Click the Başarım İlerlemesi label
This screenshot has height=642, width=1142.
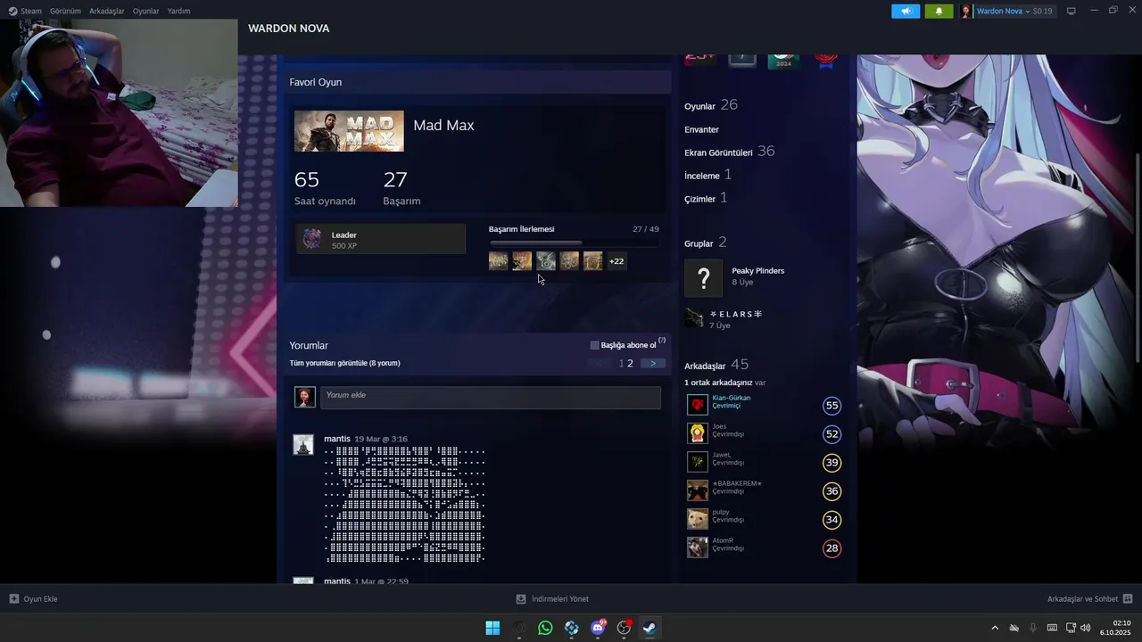tap(521, 229)
